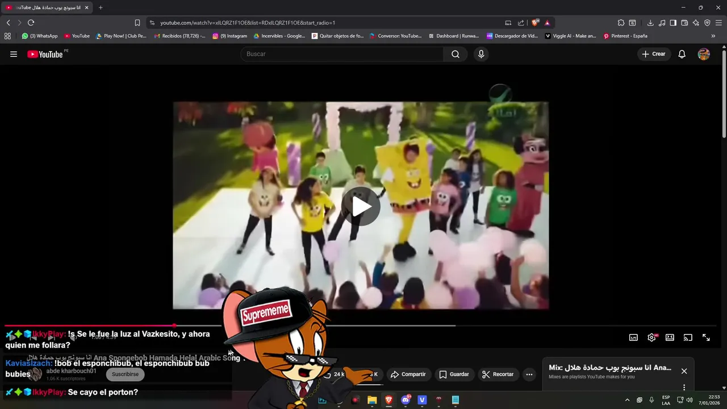Select the active YouTube browser tab
727x409 pixels.
pos(48,7)
